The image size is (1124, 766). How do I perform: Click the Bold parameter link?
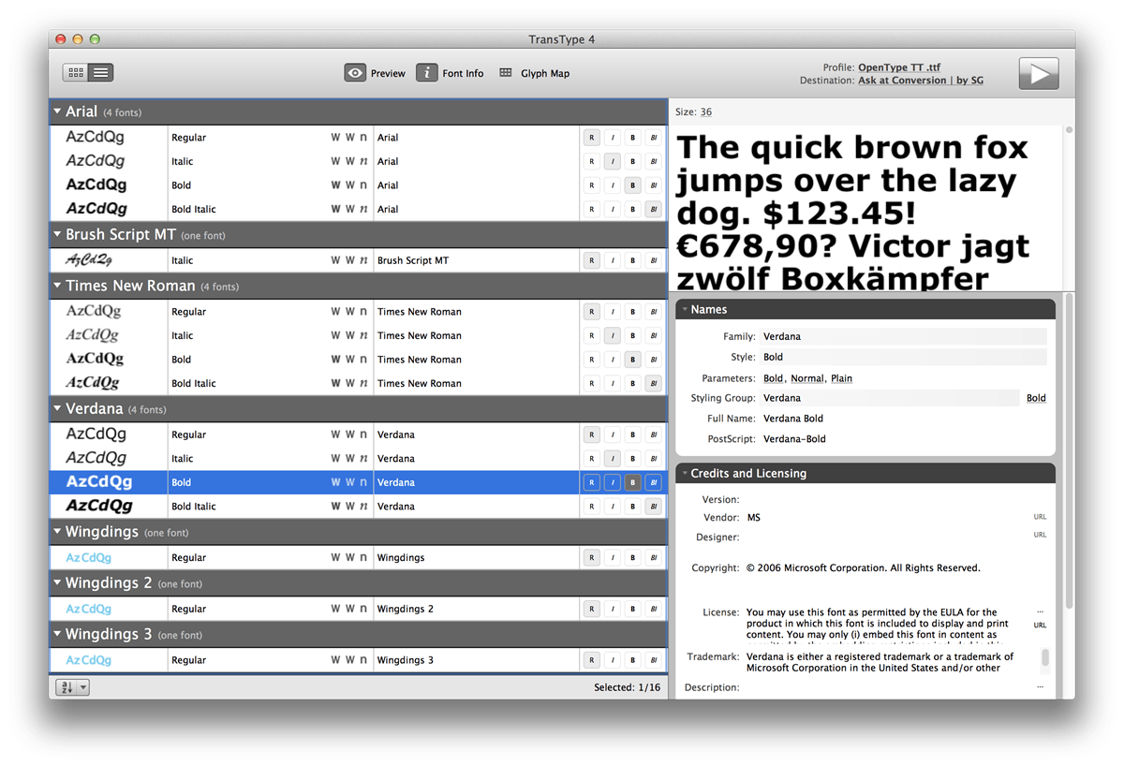click(774, 378)
